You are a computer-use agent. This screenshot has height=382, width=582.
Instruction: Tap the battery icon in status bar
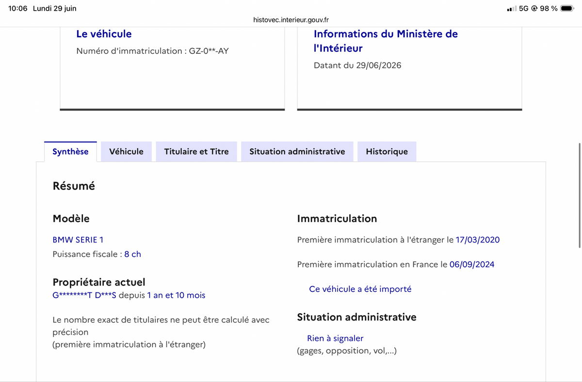[x=567, y=8]
